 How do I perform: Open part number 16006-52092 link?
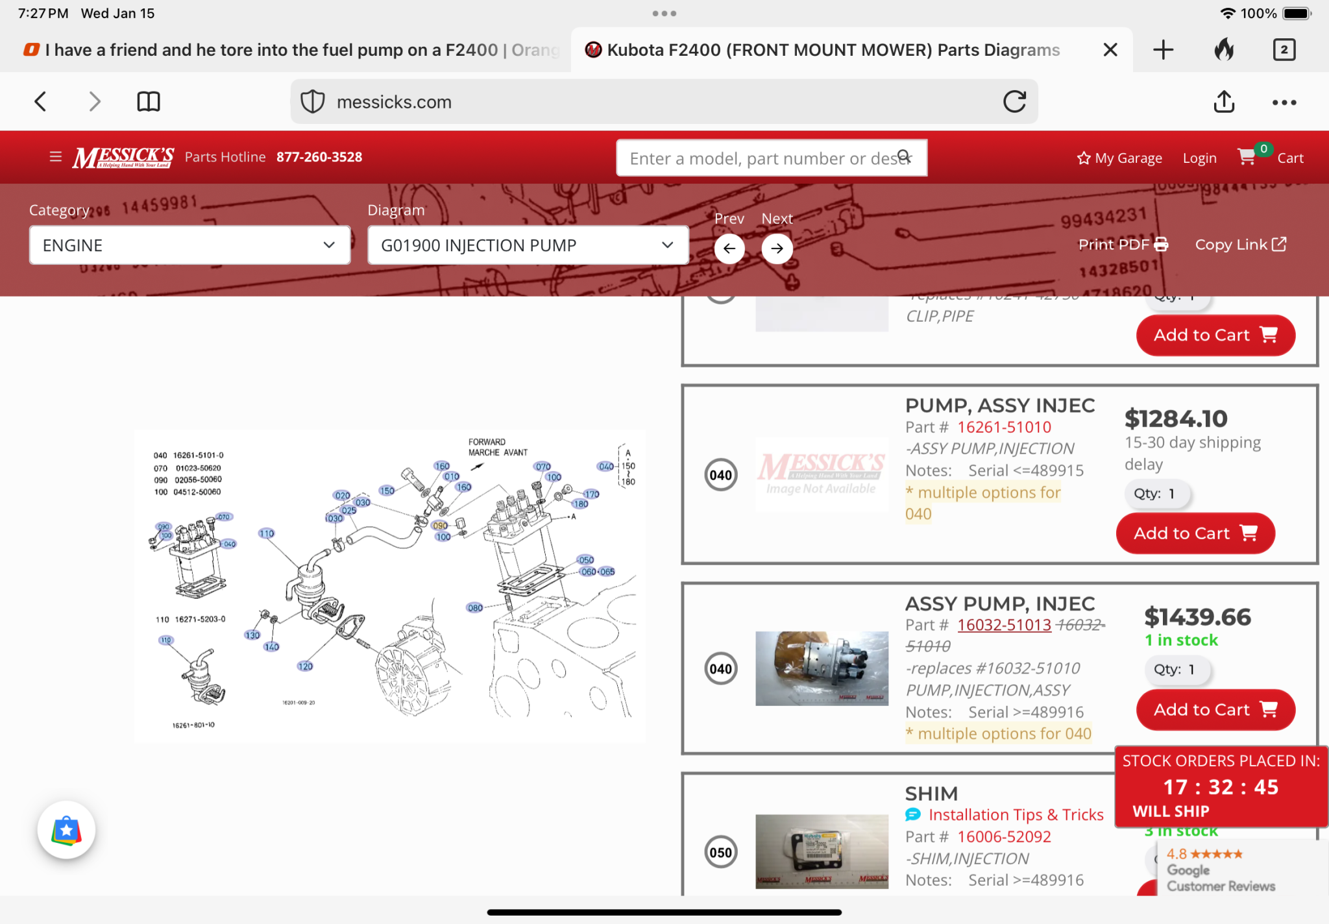(1004, 837)
